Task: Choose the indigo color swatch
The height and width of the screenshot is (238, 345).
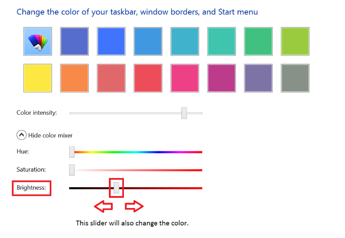Action: click(x=75, y=41)
